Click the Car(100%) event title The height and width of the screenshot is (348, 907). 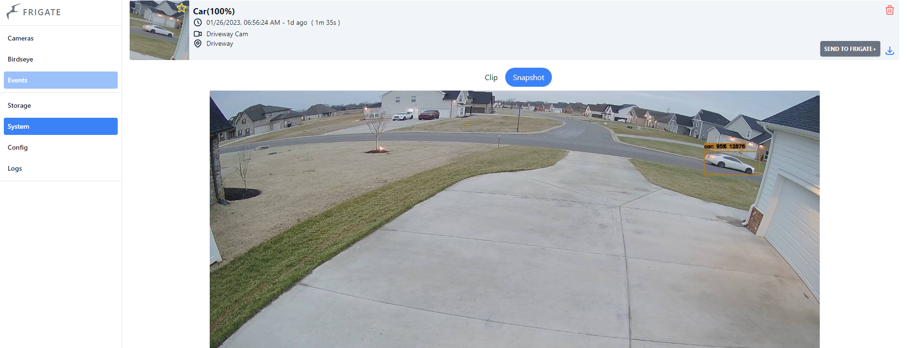(x=214, y=11)
